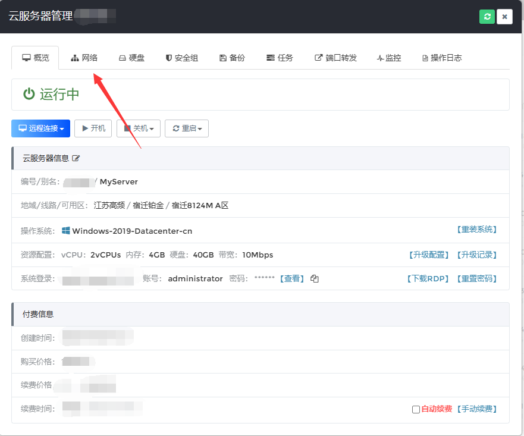Close the cloud server management dialog
Image resolution: width=524 pixels, height=436 pixels.
(504, 17)
